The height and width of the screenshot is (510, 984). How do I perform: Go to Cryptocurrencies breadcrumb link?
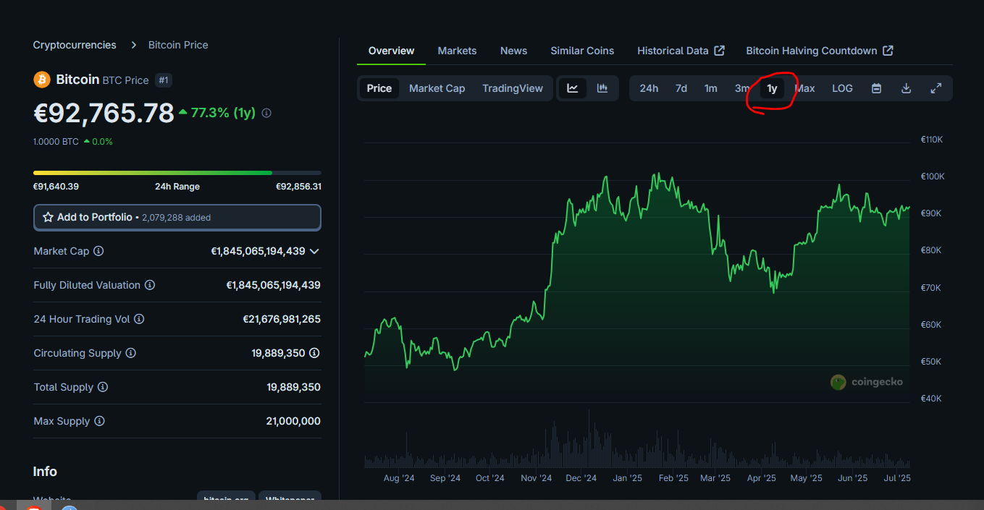[75, 45]
